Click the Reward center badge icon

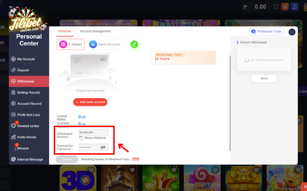(x=13, y=126)
